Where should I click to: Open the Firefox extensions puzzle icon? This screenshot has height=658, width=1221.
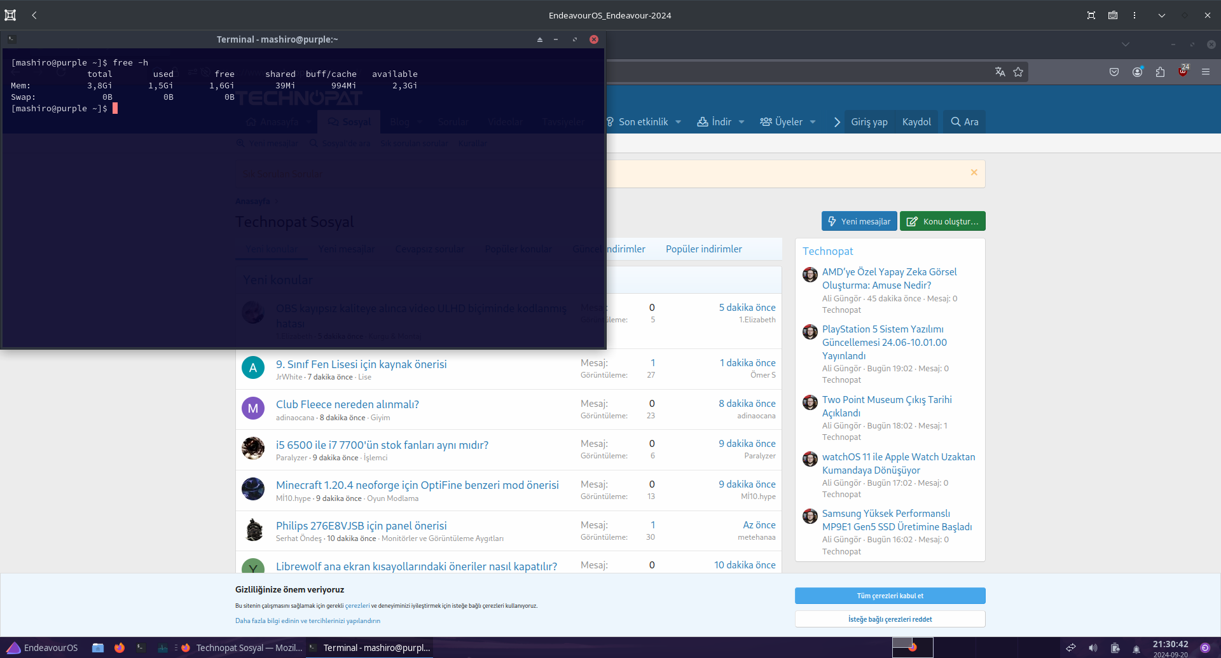point(1160,72)
